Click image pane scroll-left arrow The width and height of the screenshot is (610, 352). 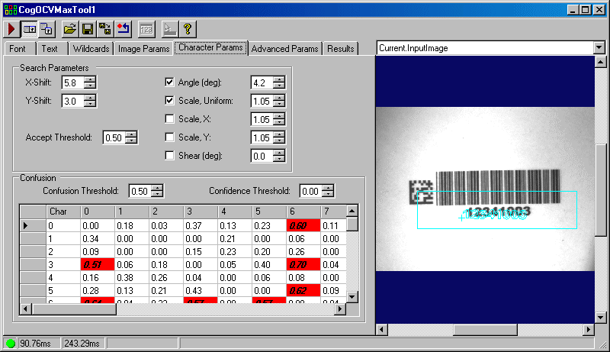(382, 329)
